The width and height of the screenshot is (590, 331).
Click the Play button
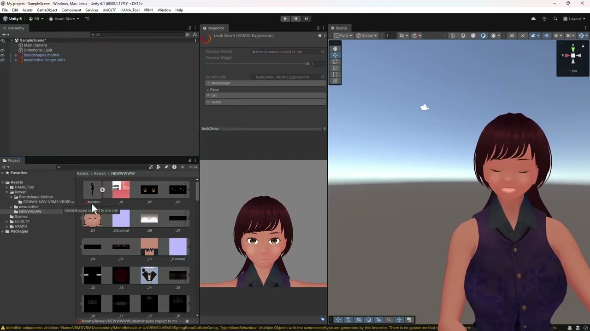[x=285, y=19]
